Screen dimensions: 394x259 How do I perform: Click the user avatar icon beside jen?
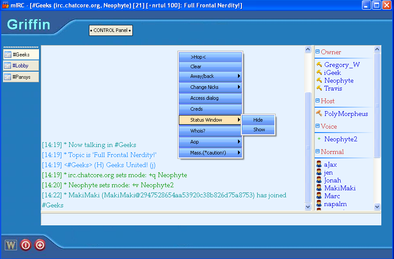pos(319,172)
